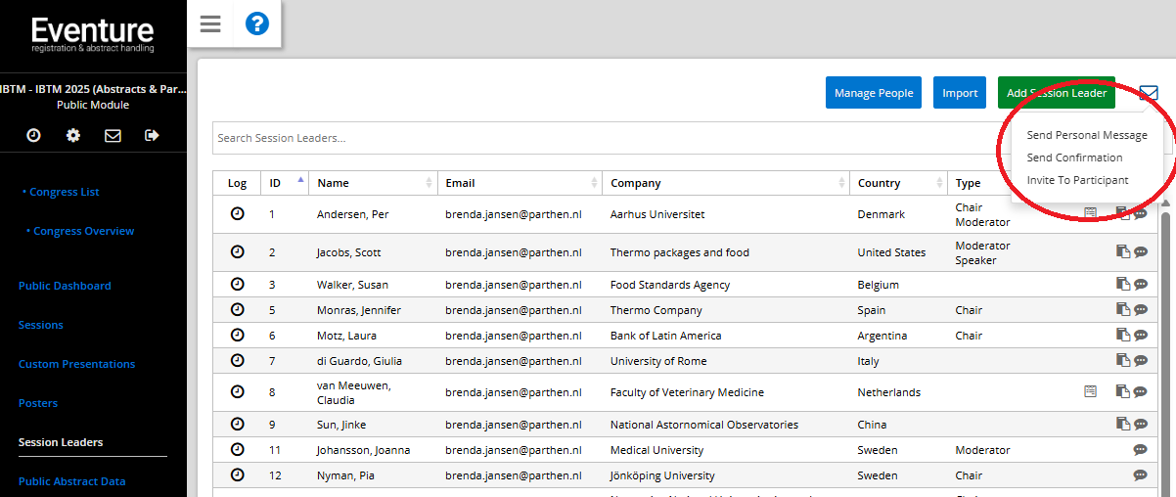Open the Sessions link in sidebar
Image resolution: width=1176 pixels, height=497 pixels.
[x=41, y=325]
